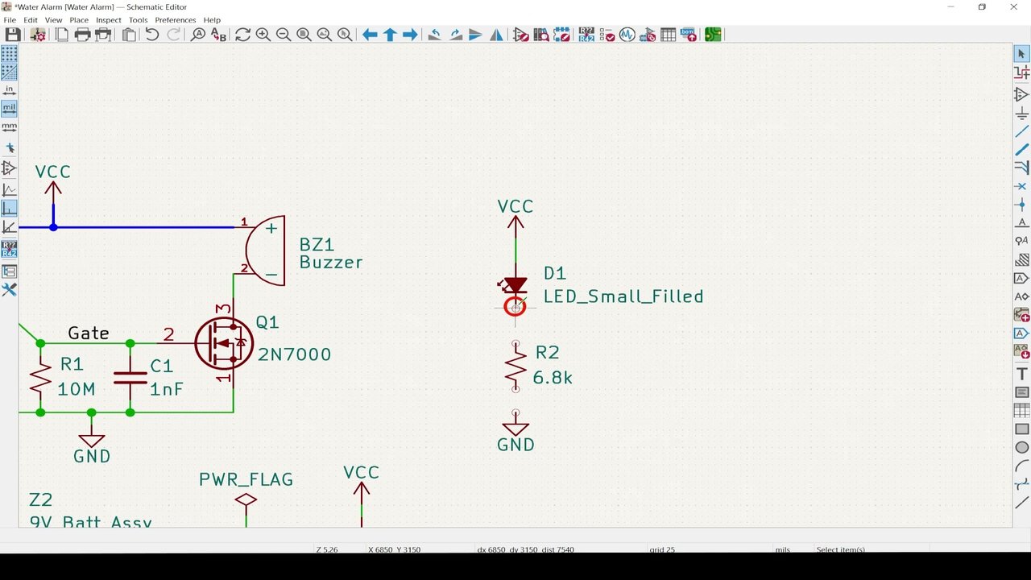Switch units to mils
The height and width of the screenshot is (580, 1031).
9,109
